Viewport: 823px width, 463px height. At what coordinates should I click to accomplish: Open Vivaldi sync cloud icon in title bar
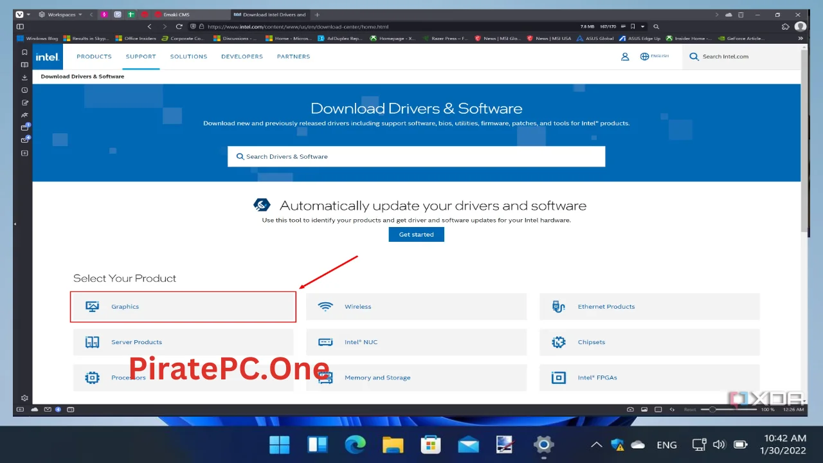728,14
